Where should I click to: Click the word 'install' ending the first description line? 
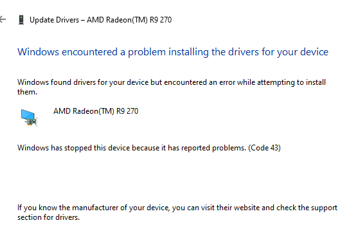[x=316, y=82]
